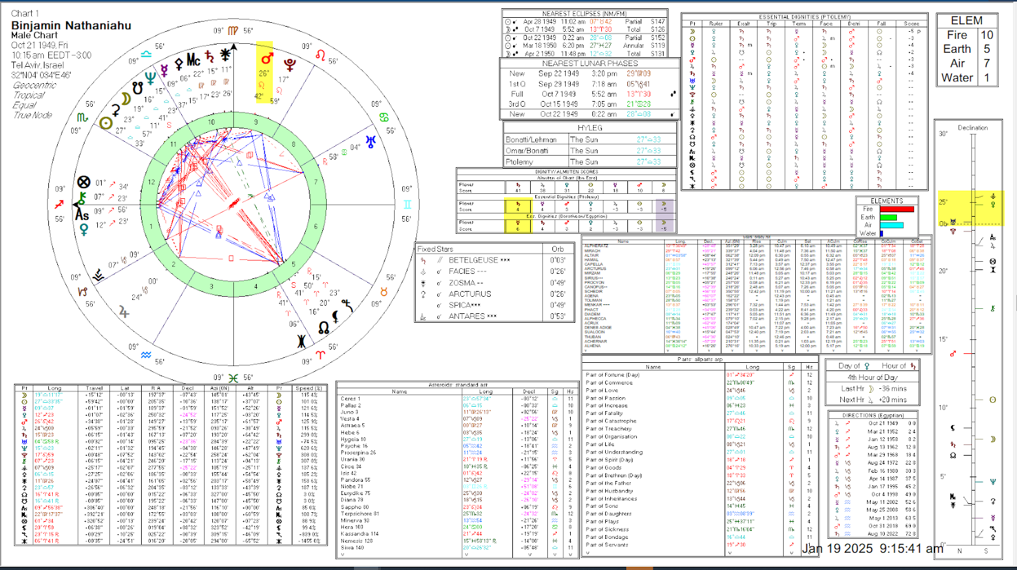Screen dimensions: 1017x570
Task: Click the crescent Moon glyph on the wheel
Action: click(x=126, y=98)
